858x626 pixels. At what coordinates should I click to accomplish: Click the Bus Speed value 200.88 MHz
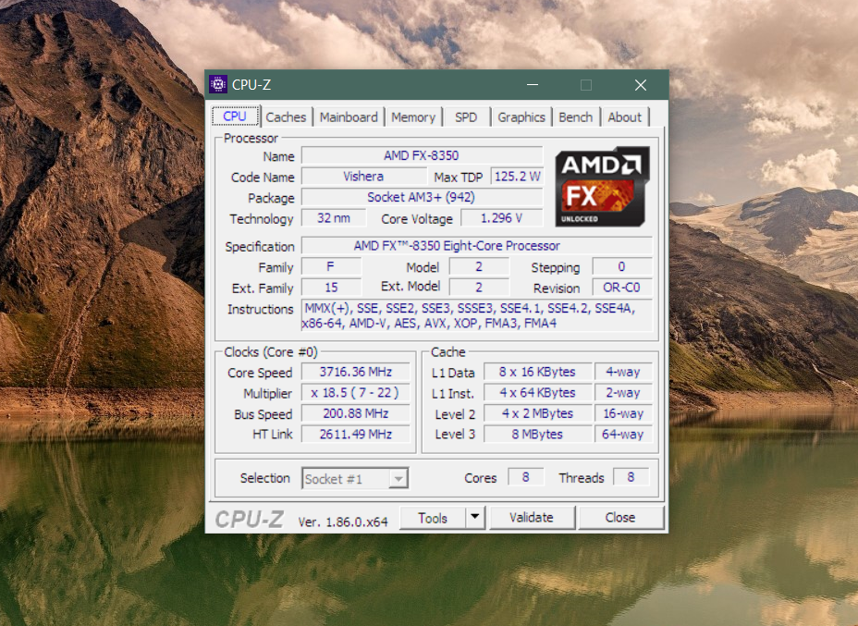click(x=356, y=413)
